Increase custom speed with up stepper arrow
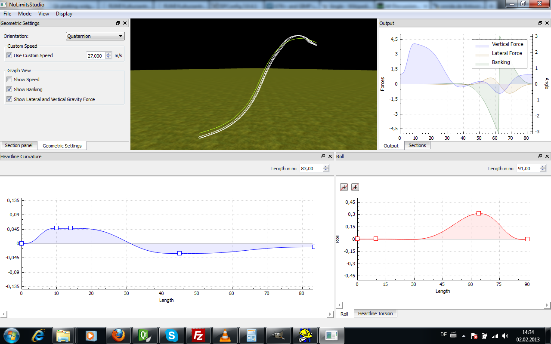 point(108,54)
